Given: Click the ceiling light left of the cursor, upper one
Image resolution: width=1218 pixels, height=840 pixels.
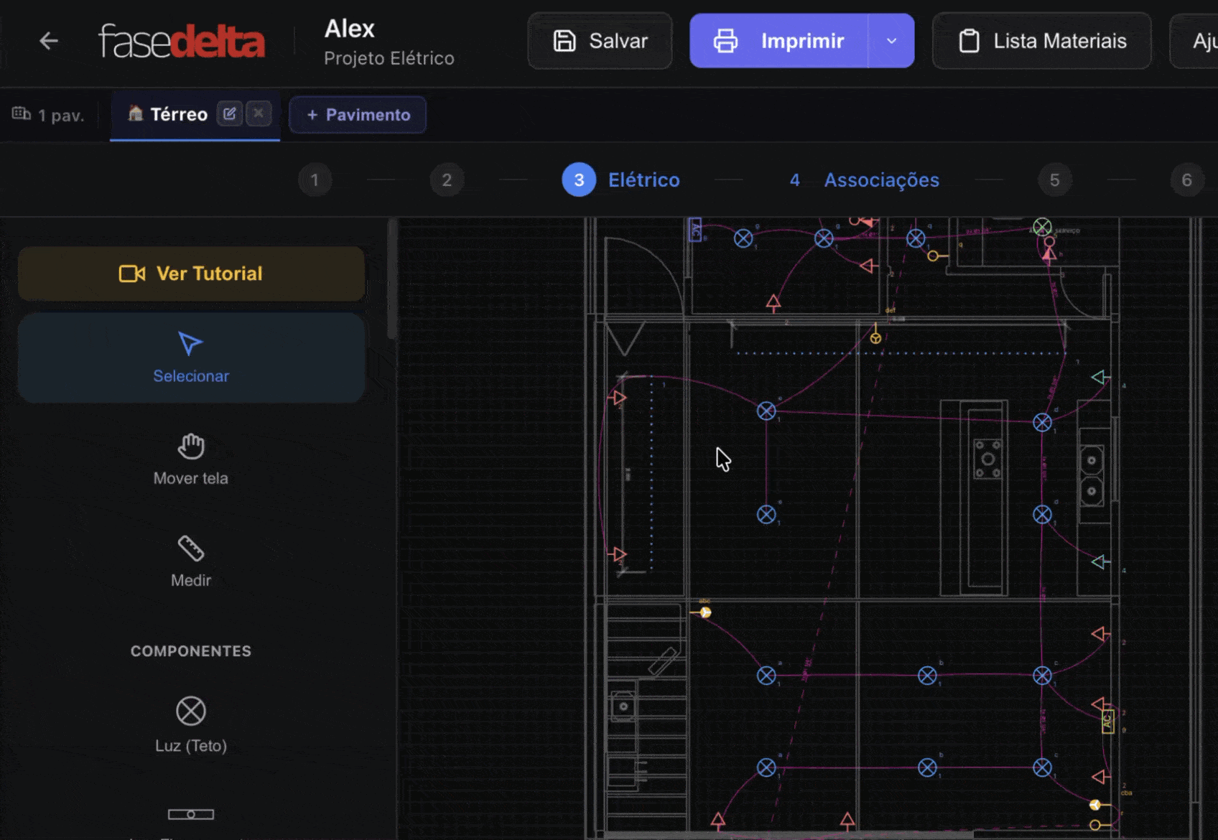Looking at the screenshot, I should (766, 411).
